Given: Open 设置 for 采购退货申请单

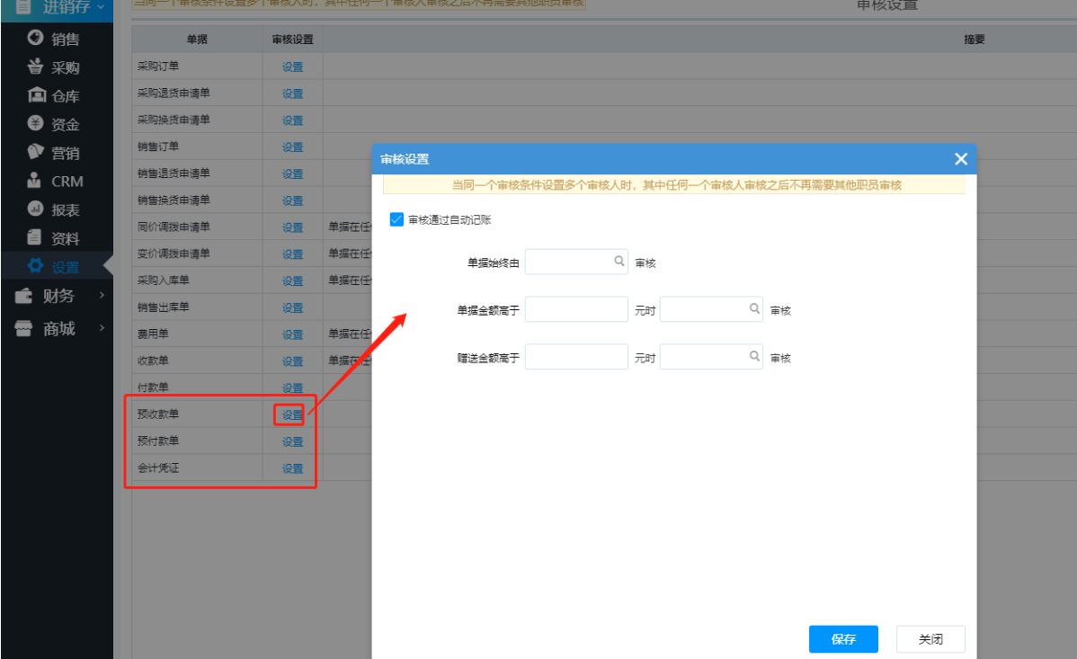Looking at the screenshot, I should (x=292, y=94).
